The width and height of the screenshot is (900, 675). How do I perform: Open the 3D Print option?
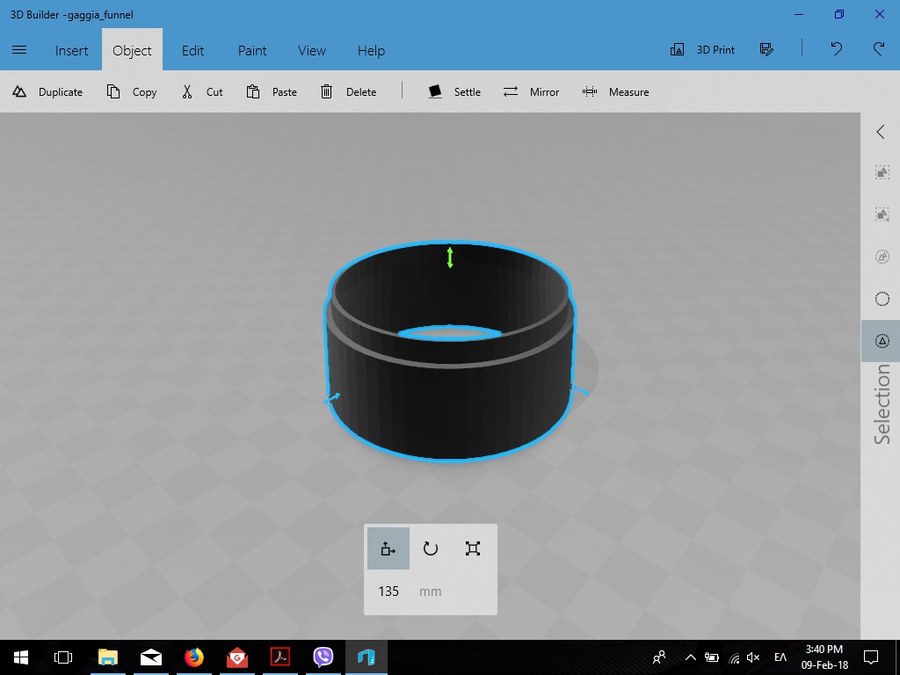(702, 50)
